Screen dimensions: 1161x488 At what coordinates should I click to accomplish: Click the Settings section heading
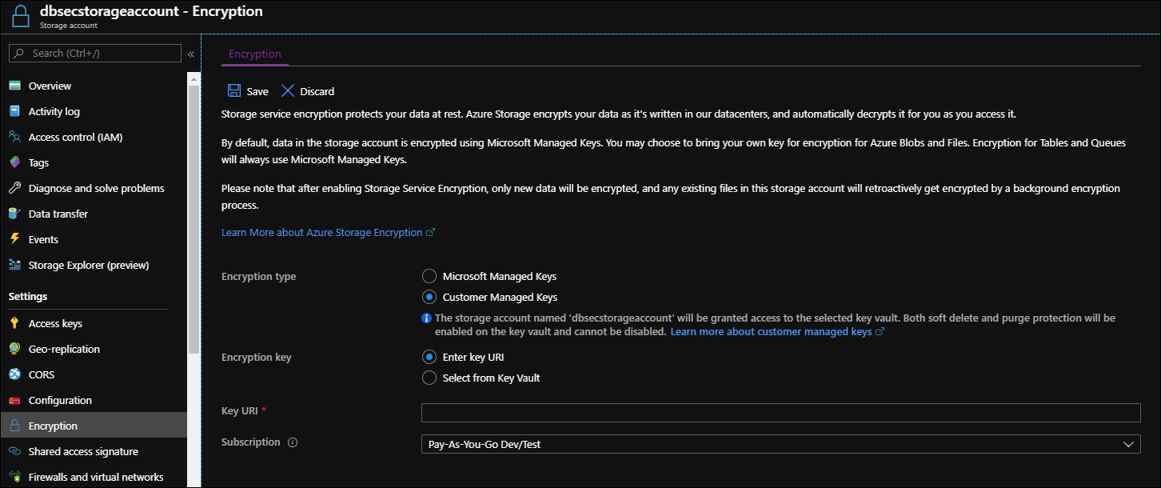coord(28,296)
